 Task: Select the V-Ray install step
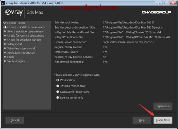(14, 44)
